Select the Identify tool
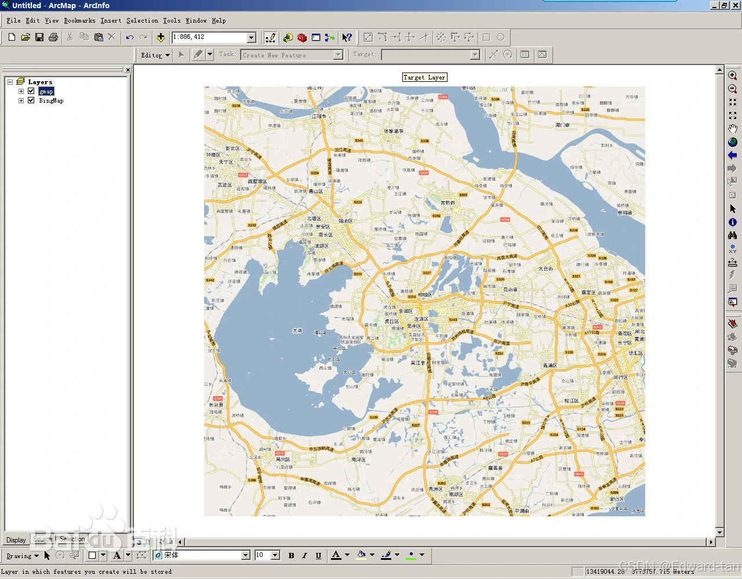The height and width of the screenshot is (579, 742). (733, 222)
